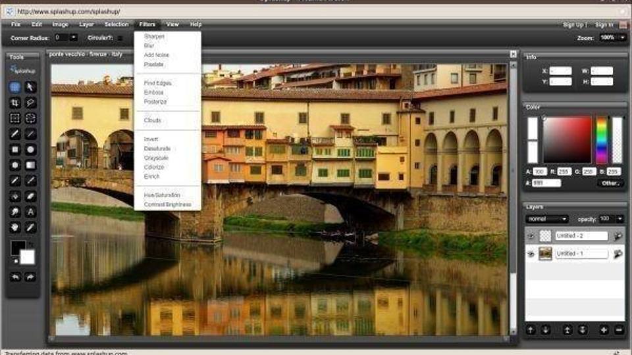Click the alpha transparency slider strip
The width and height of the screenshot is (632, 355).
pyautogui.click(x=617, y=139)
